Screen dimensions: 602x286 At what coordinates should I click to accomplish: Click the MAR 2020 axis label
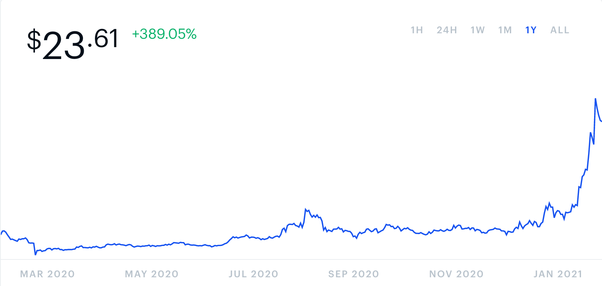click(x=47, y=274)
